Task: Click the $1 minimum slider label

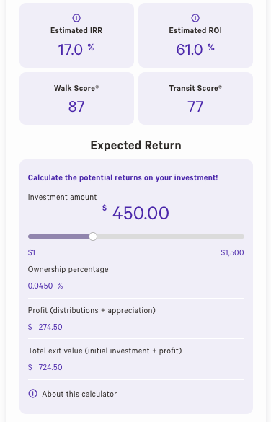Action: point(32,252)
